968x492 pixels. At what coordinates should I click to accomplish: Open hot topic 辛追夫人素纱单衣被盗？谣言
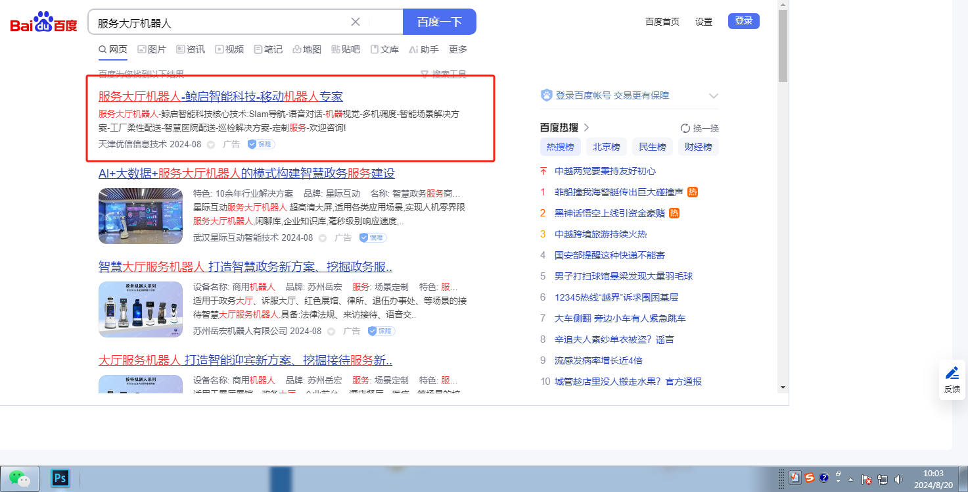click(x=614, y=339)
